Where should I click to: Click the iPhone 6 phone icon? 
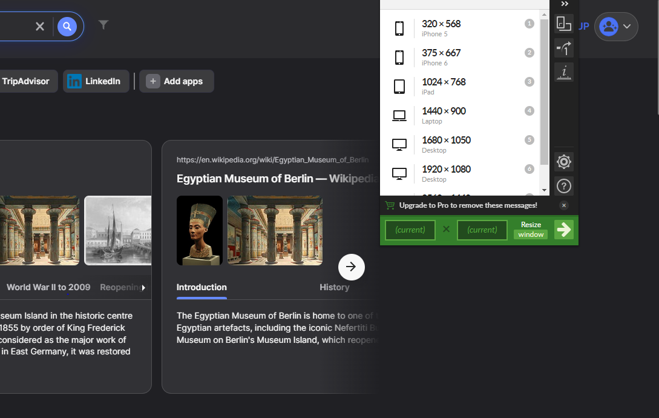[399, 58]
